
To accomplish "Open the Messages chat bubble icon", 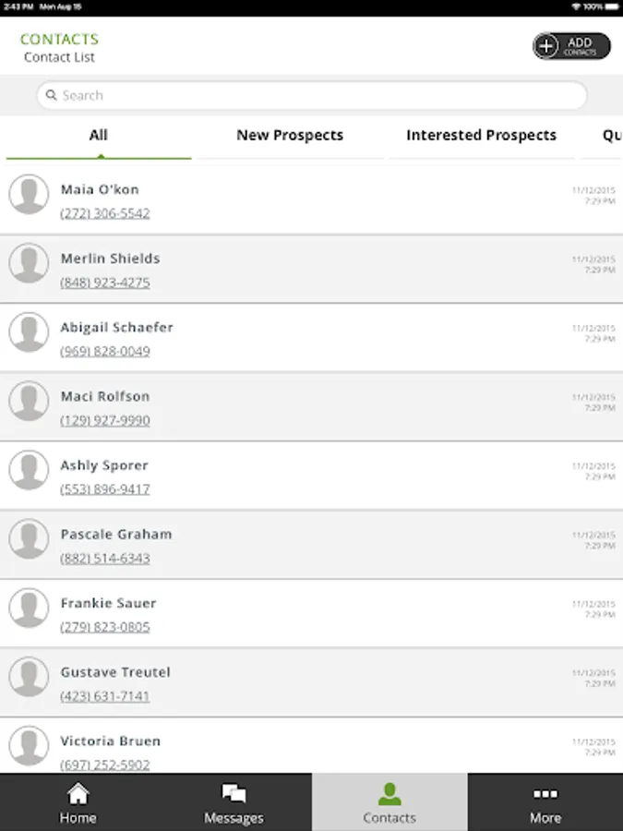I will click(234, 794).
